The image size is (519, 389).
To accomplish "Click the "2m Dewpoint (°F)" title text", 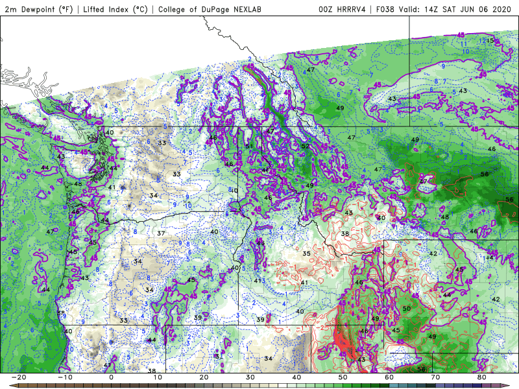I will pyautogui.click(x=39, y=9).
